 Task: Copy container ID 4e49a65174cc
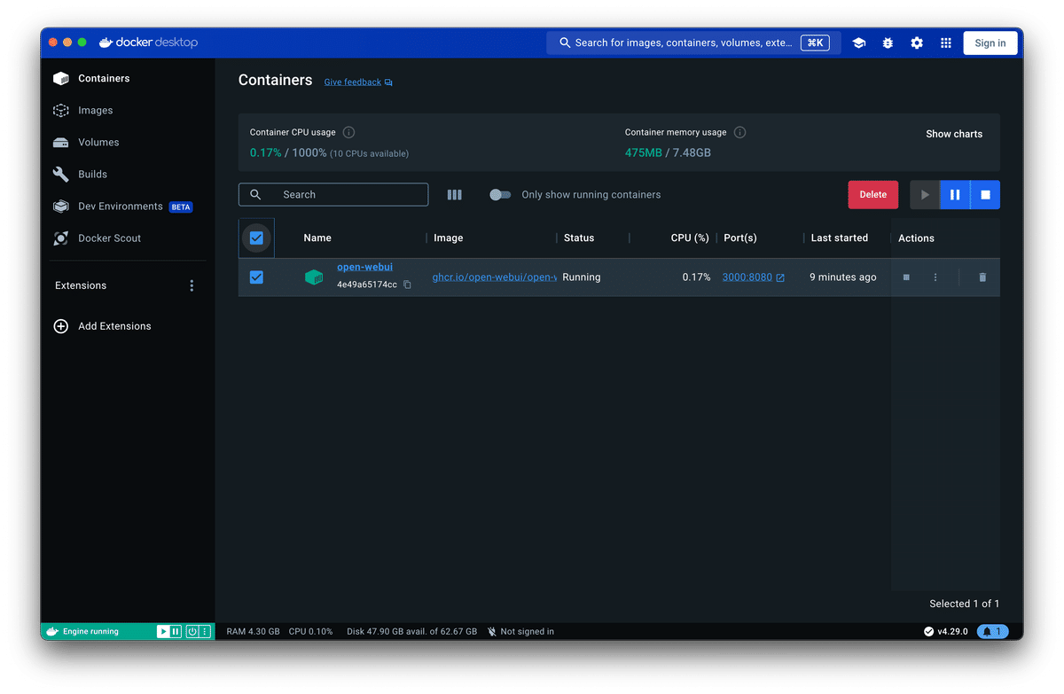pyautogui.click(x=408, y=285)
